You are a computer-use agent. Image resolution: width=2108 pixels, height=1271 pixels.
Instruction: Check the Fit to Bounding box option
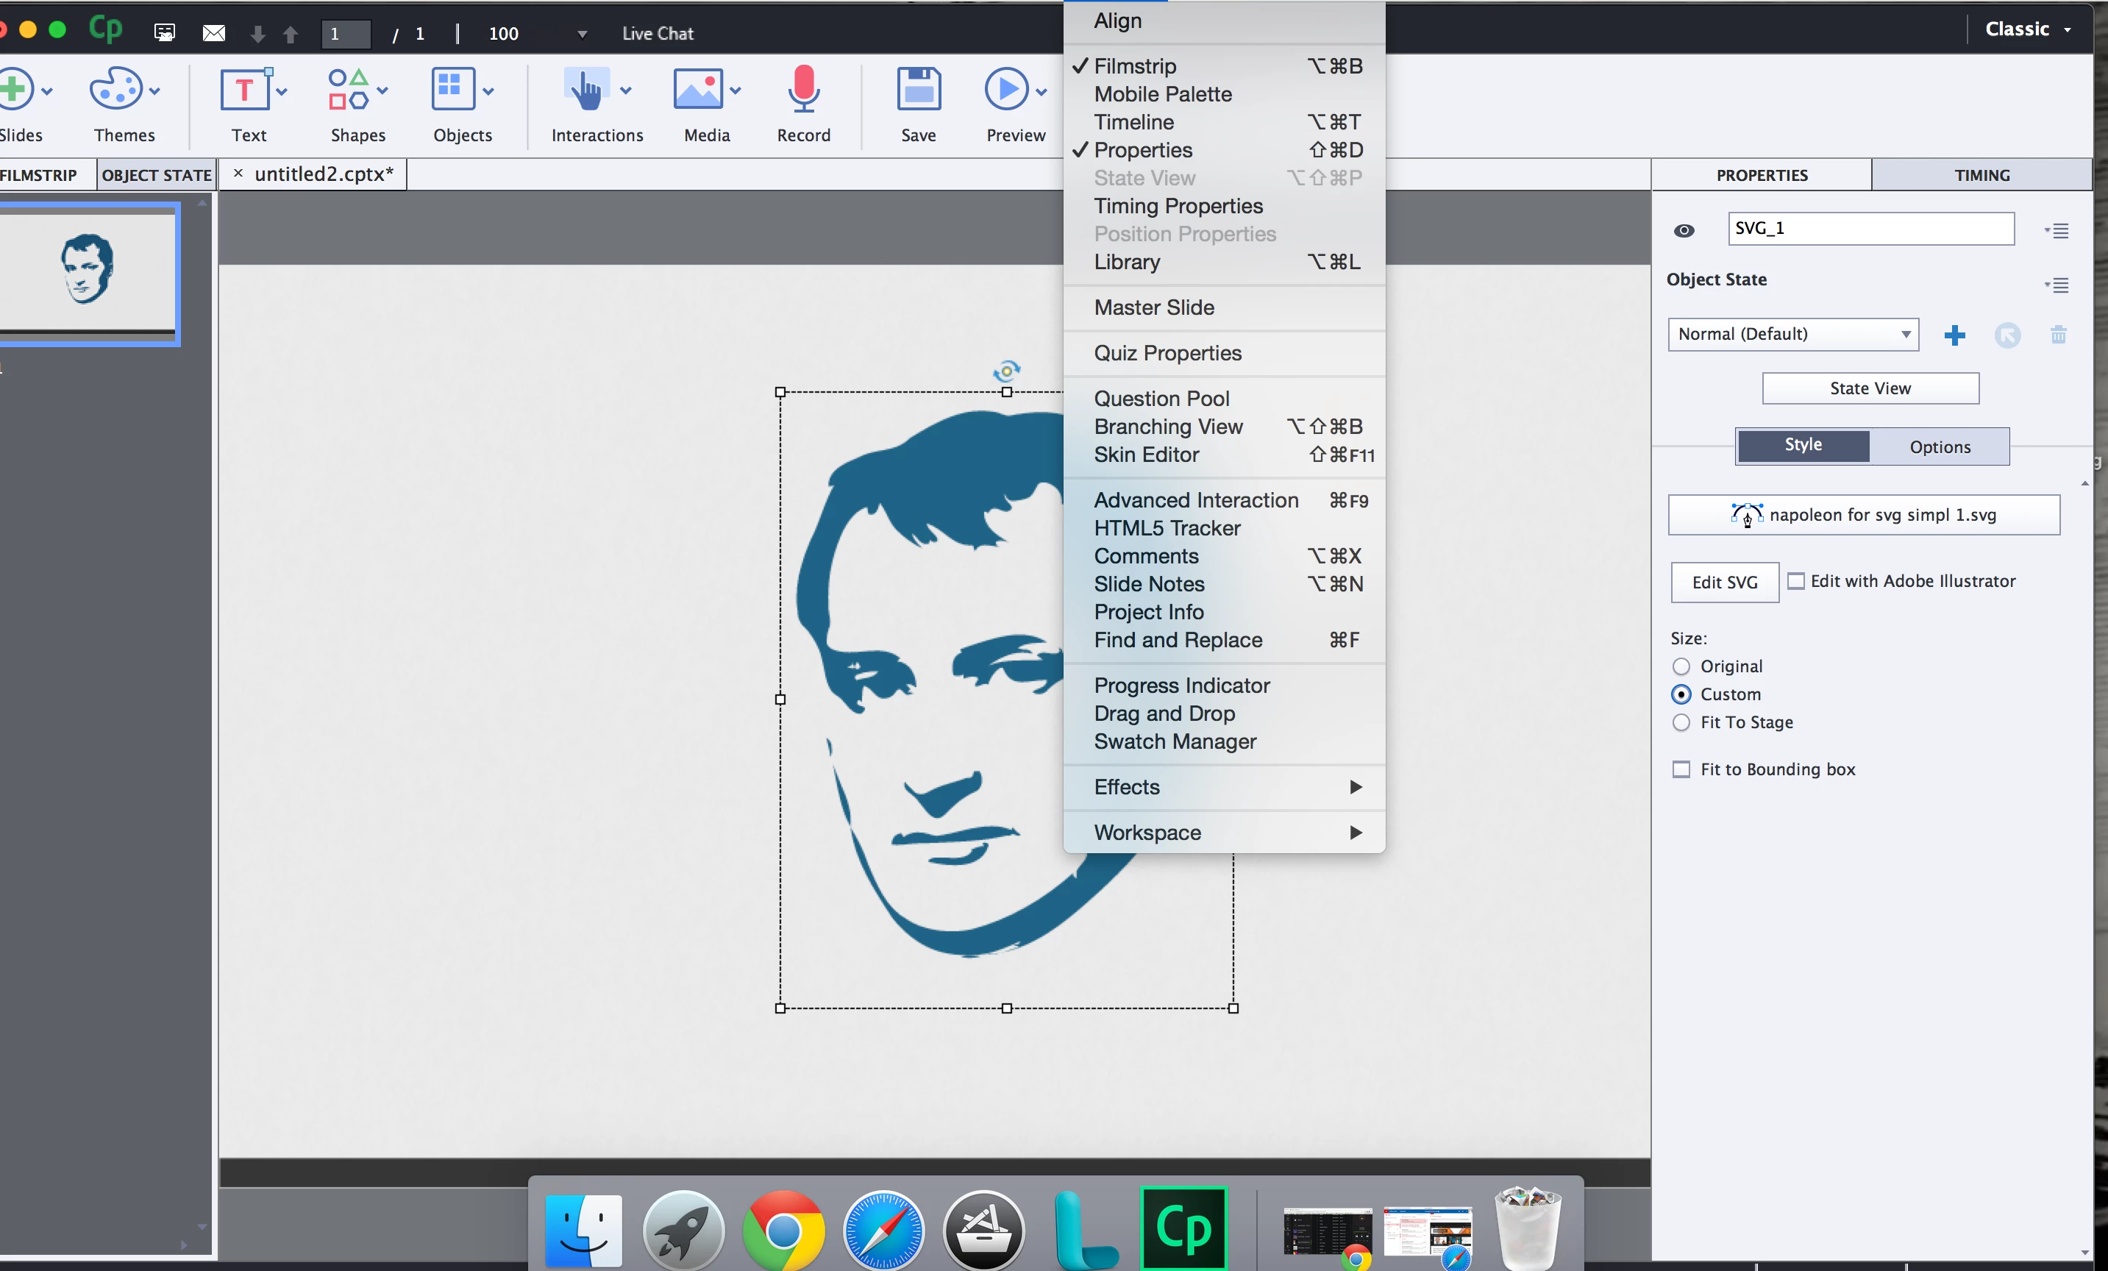coord(1681,770)
